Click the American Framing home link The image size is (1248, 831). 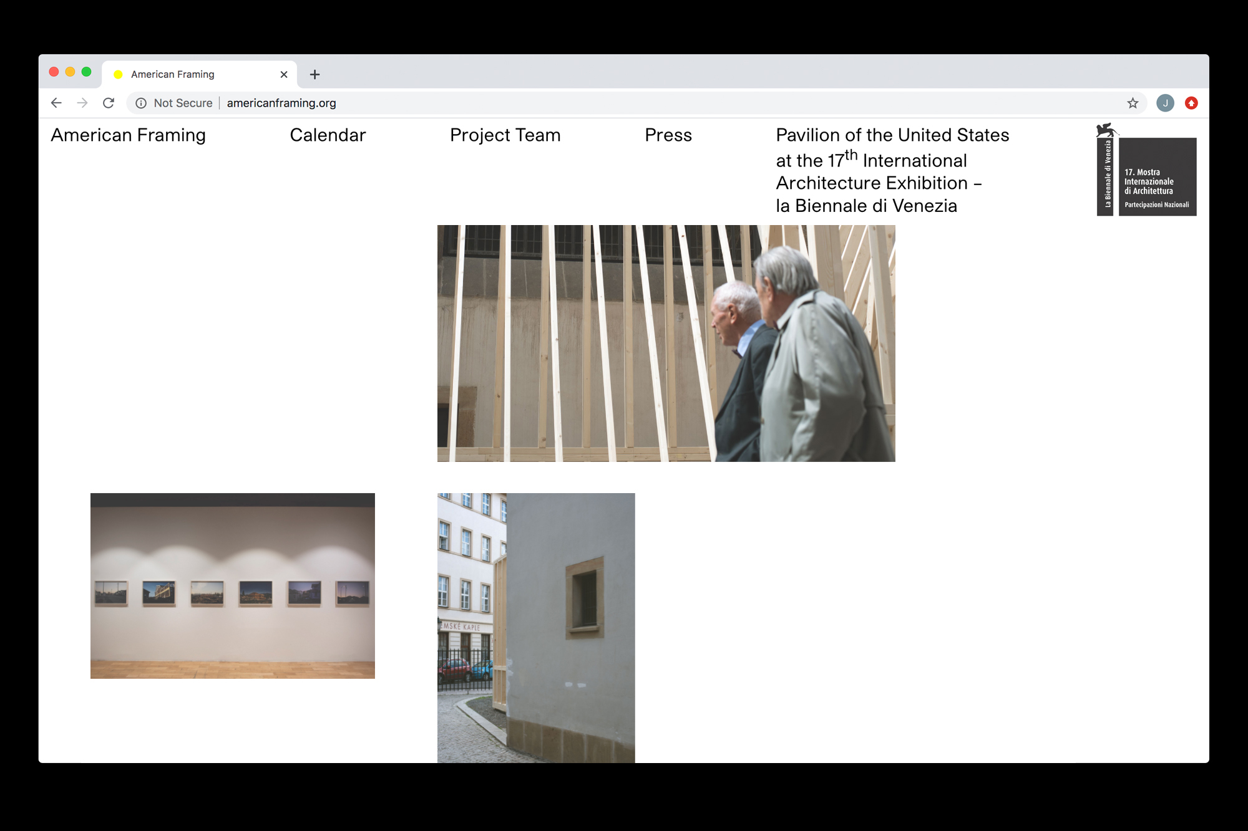(x=128, y=135)
